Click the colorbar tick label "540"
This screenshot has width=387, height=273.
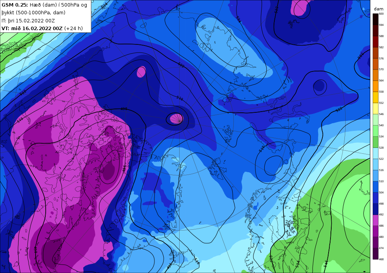click(x=381, y=125)
